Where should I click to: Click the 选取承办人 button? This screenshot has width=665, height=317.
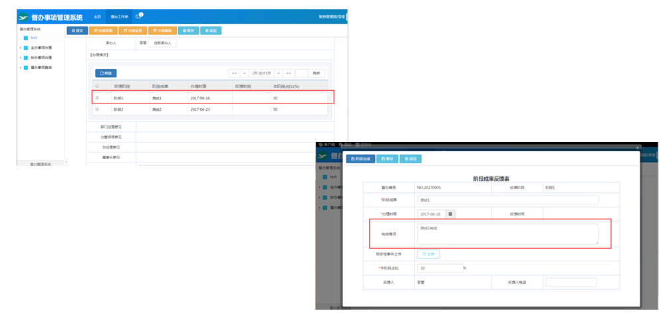click(x=162, y=43)
